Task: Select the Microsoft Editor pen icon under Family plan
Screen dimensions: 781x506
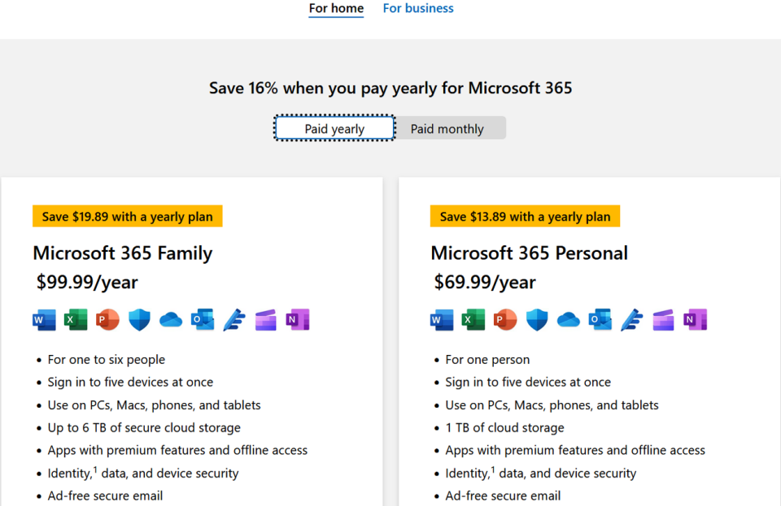Action: click(233, 319)
